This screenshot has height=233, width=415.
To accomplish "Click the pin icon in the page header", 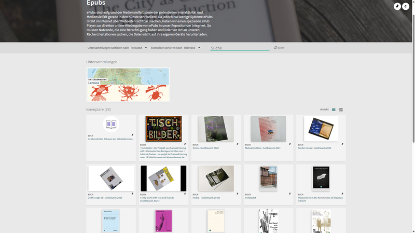I will (x=397, y=6).
